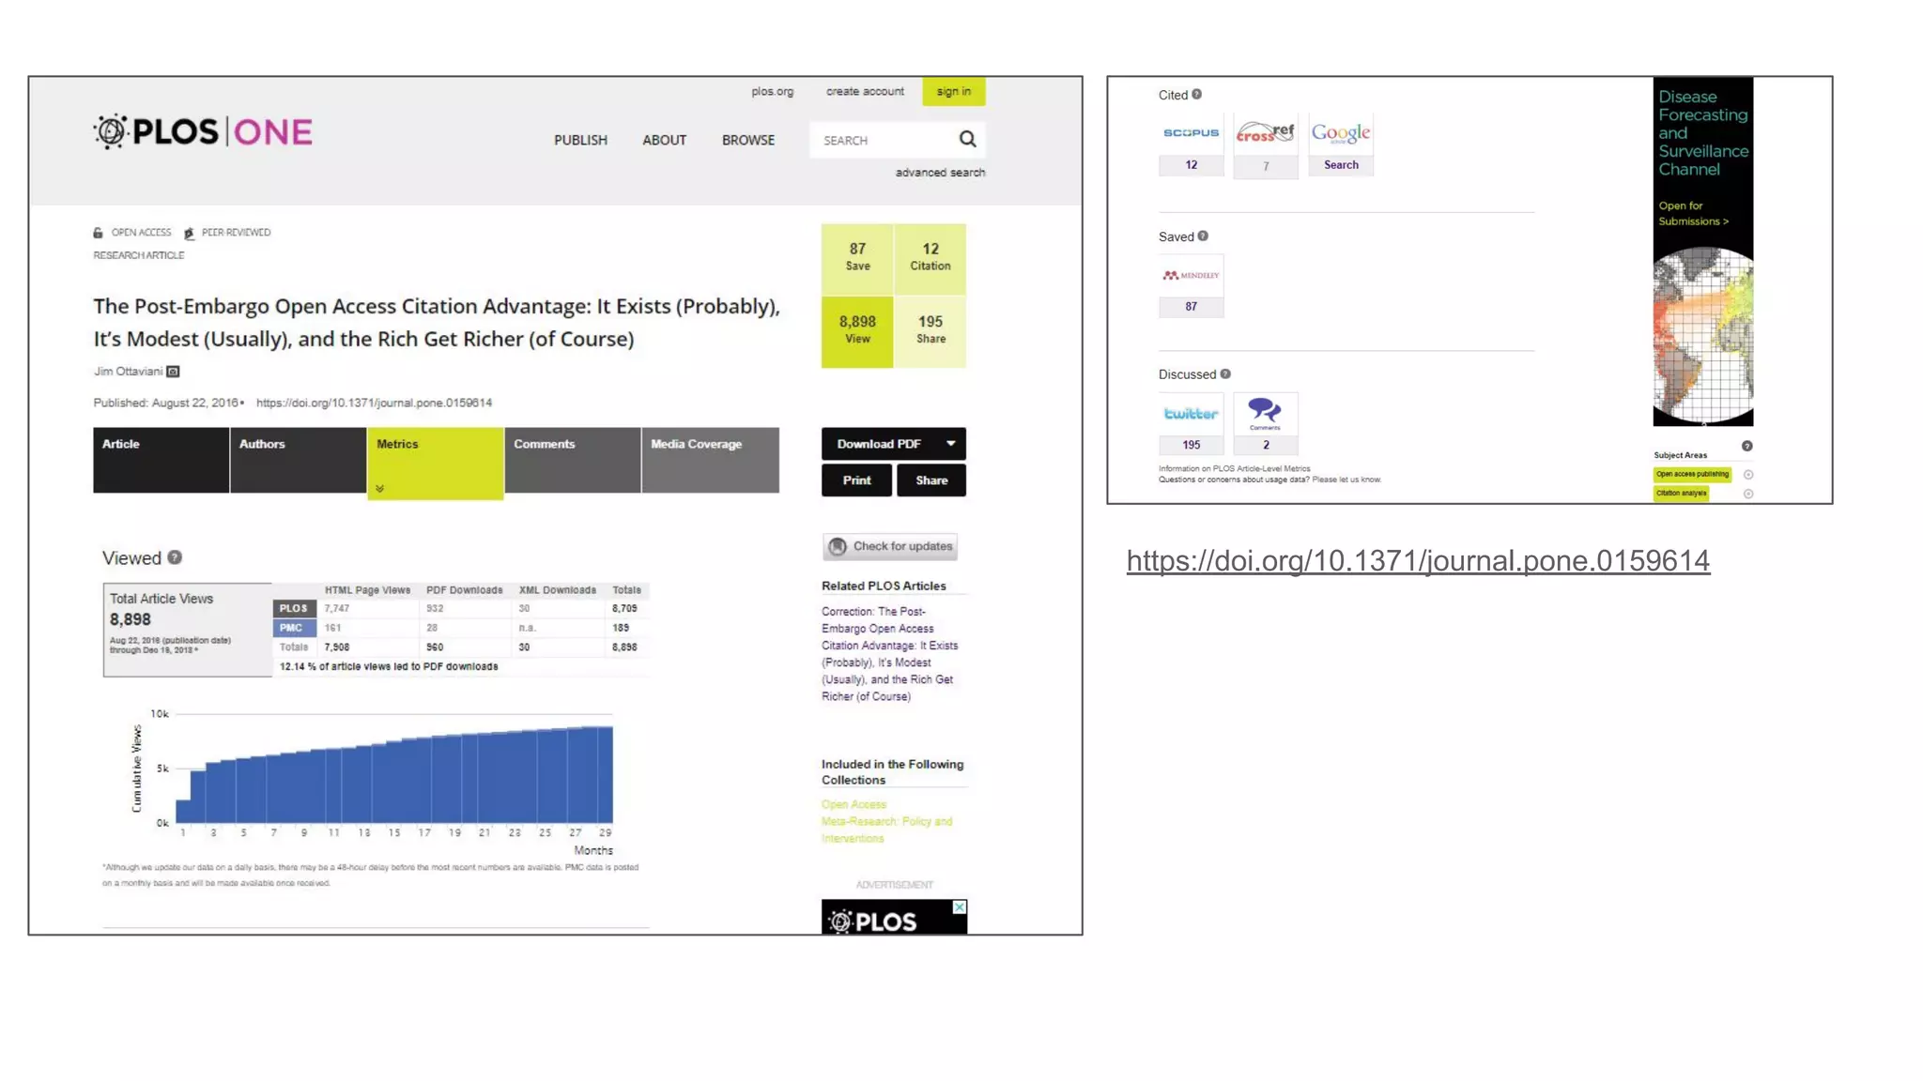Toggle radio beside Citation analysis subject

(x=1748, y=494)
